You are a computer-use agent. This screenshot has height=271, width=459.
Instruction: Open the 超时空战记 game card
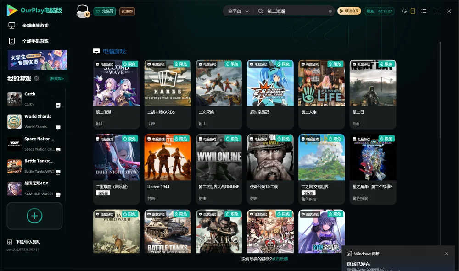[270, 94]
